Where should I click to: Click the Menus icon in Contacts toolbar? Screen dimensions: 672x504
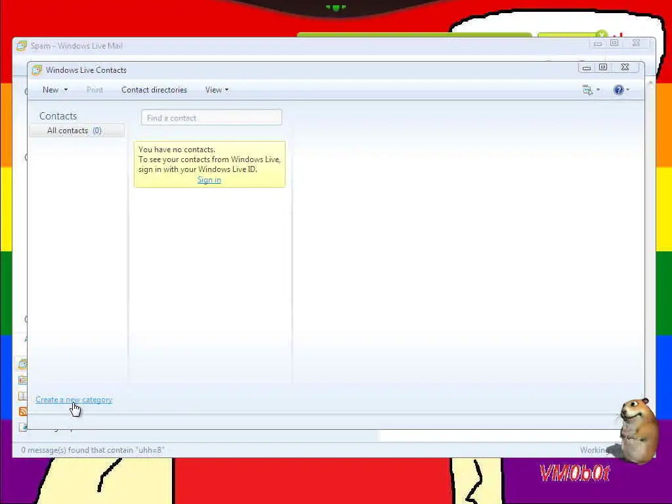[587, 90]
